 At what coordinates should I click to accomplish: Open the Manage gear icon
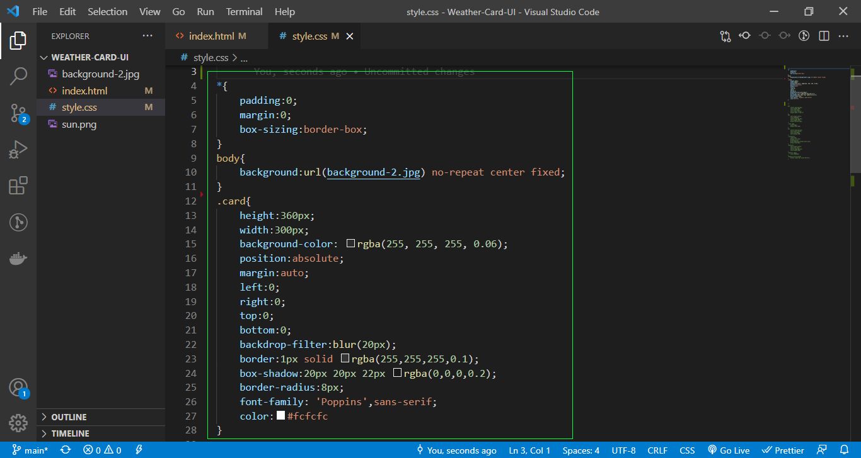coord(18,423)
